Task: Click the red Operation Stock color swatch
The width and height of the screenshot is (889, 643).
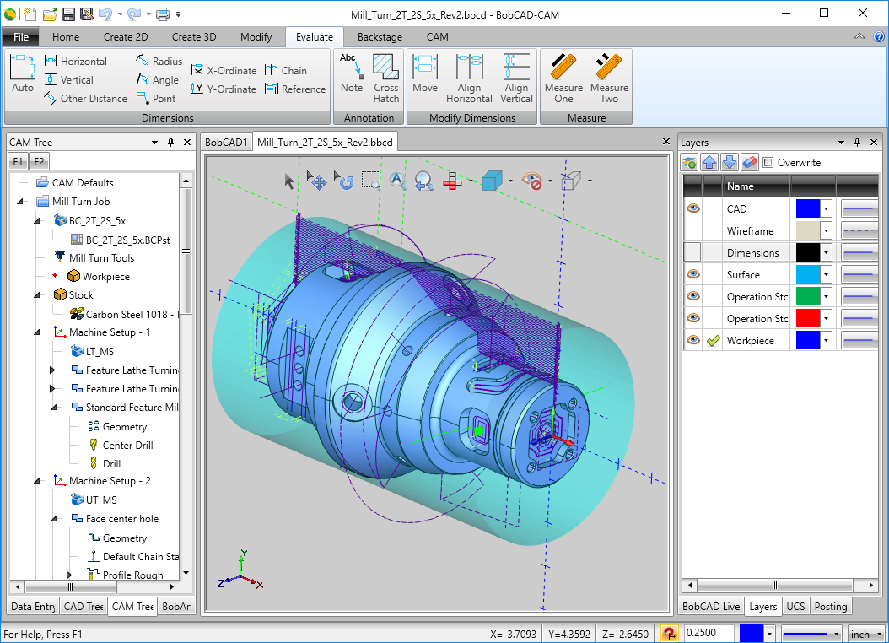Action: coord(807,318)
